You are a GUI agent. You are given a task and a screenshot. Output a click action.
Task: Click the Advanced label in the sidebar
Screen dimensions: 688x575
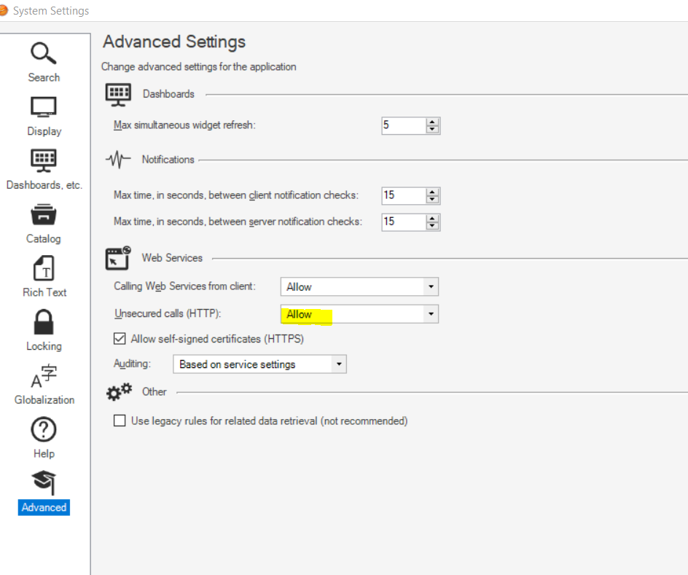[x=44, y=508]
